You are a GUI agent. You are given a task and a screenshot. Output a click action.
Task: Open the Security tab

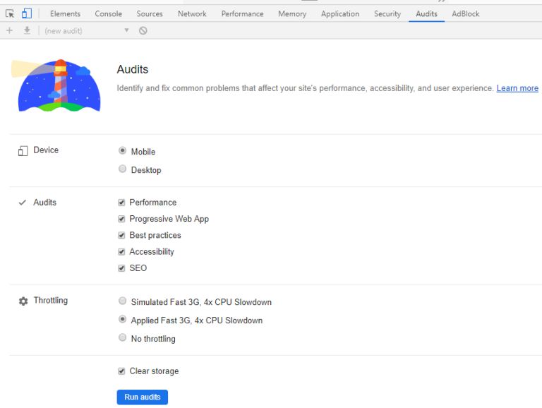tap(387, 14)
